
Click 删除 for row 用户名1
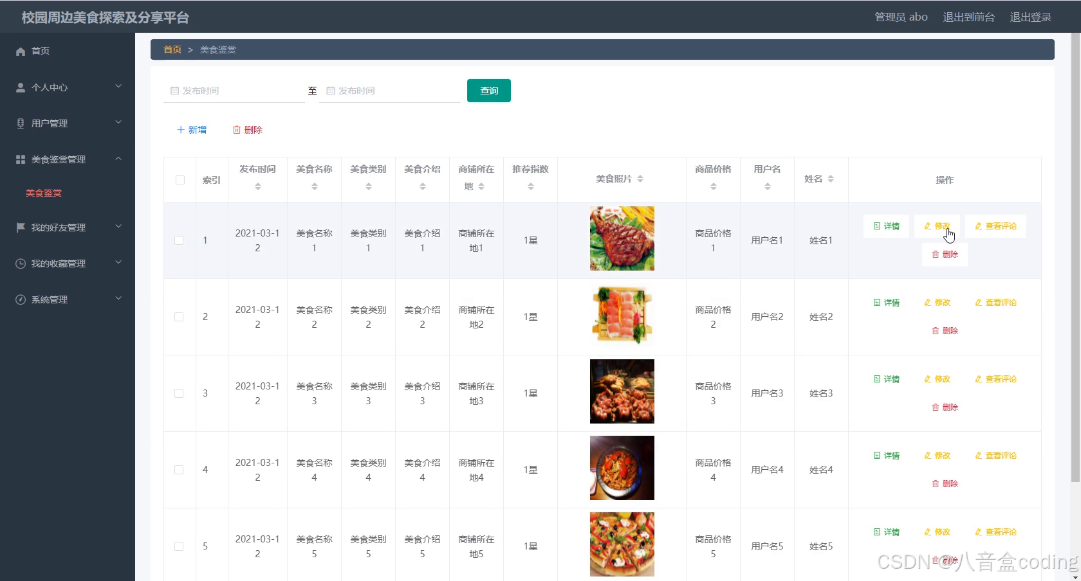945,255
